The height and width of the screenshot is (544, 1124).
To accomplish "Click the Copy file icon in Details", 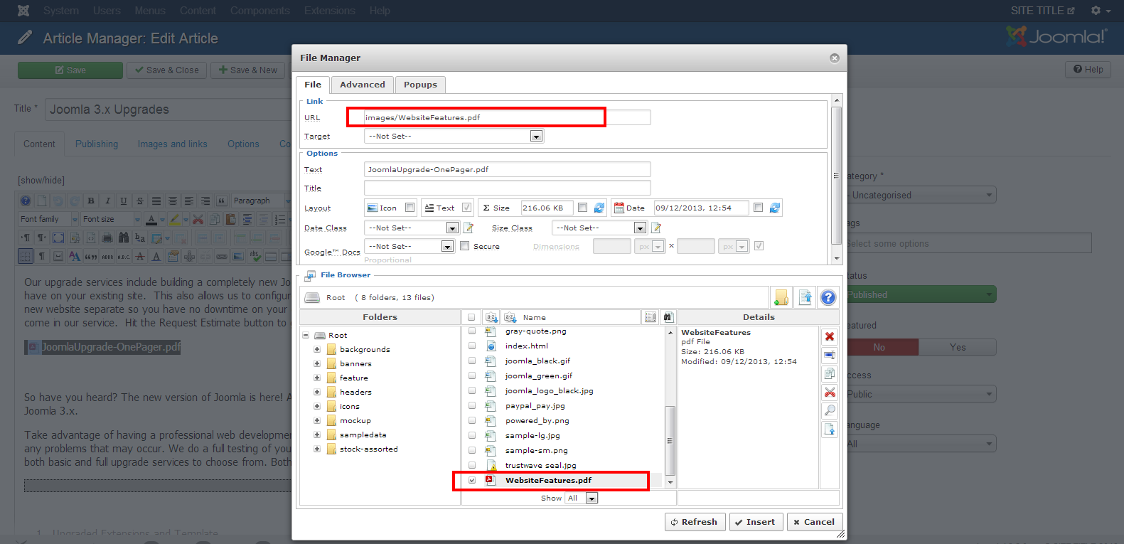I will [x=829, y=373].
